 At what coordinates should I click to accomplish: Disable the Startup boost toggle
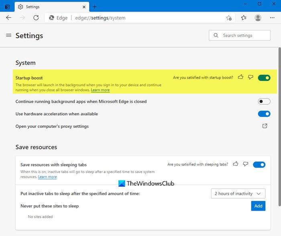(x=264, y=78)
